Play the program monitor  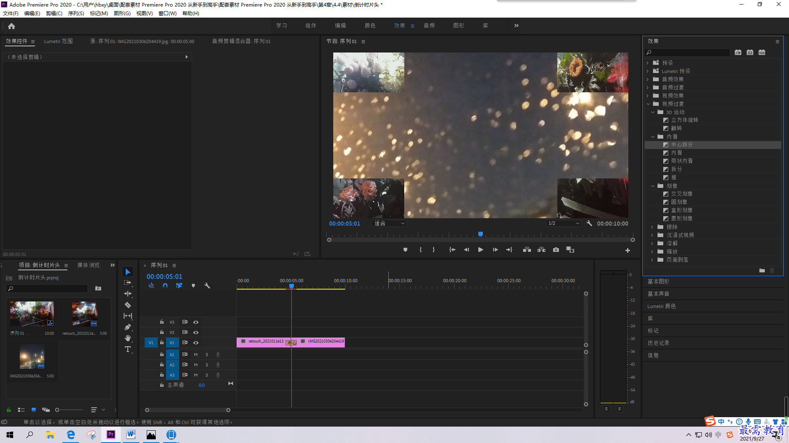pos(480,250)
